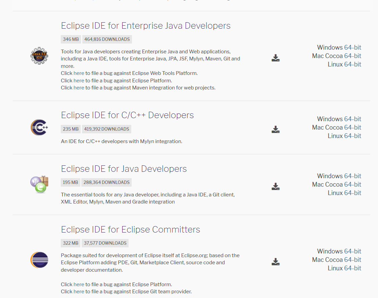The image size is (378, 298).
Task: Click the essential tools for Java developer description
Action: (148, 198)
